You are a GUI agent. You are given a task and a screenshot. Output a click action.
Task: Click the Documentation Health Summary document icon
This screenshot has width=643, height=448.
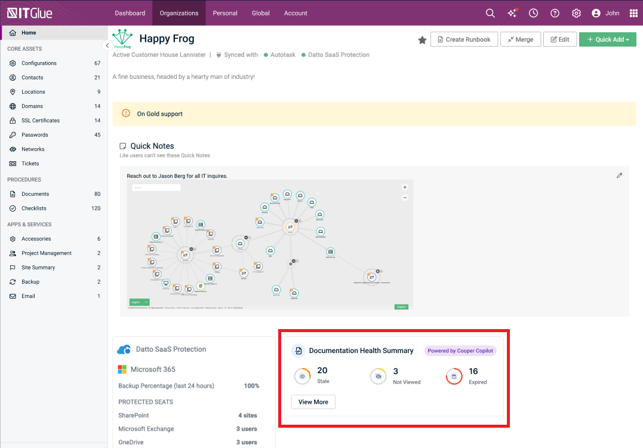[x=298, y=351]
